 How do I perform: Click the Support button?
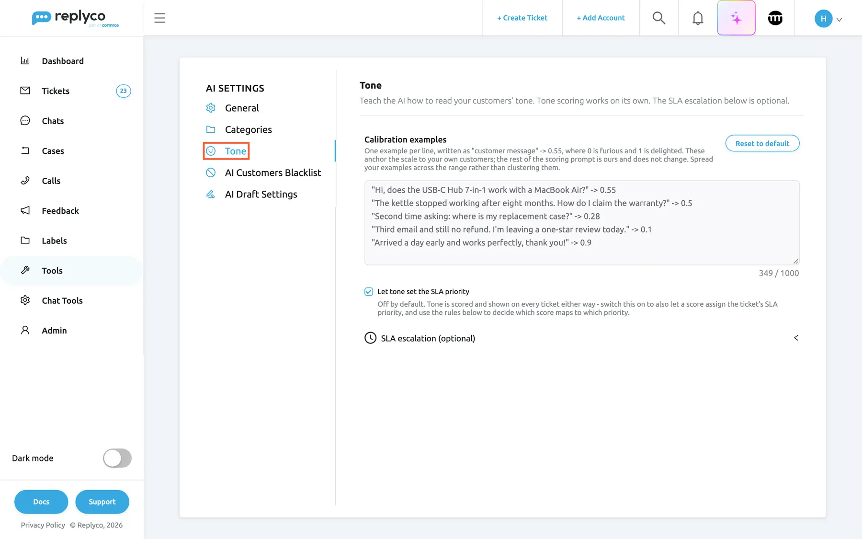pos(102,502)
